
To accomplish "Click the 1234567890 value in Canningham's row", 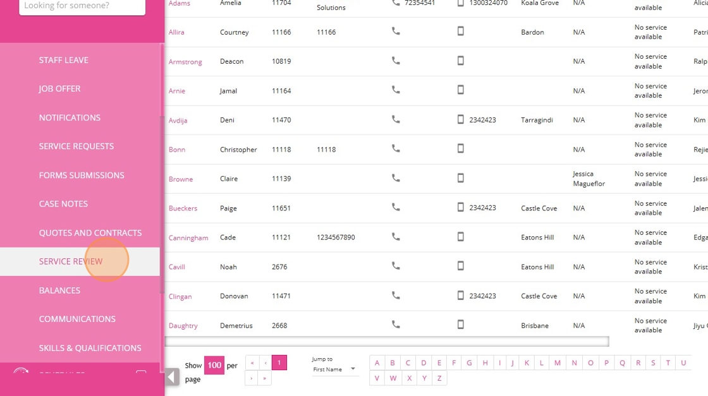I will 336,237.
